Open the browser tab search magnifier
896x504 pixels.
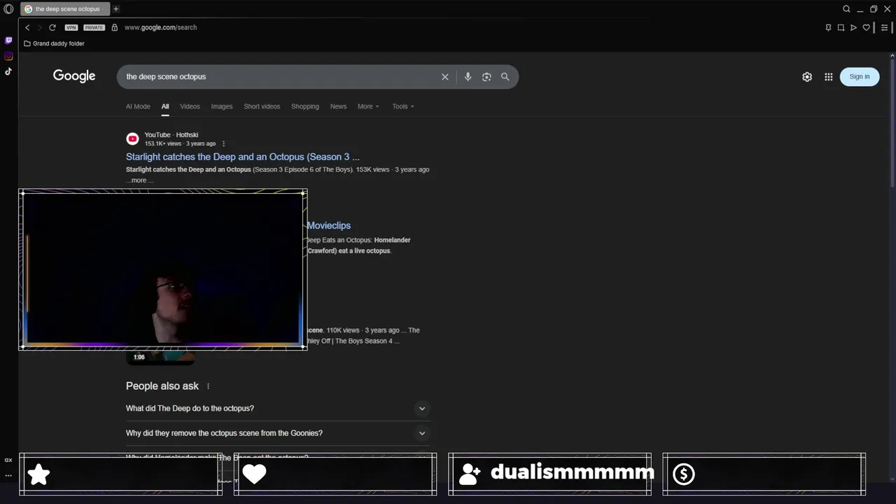[846, 9]
